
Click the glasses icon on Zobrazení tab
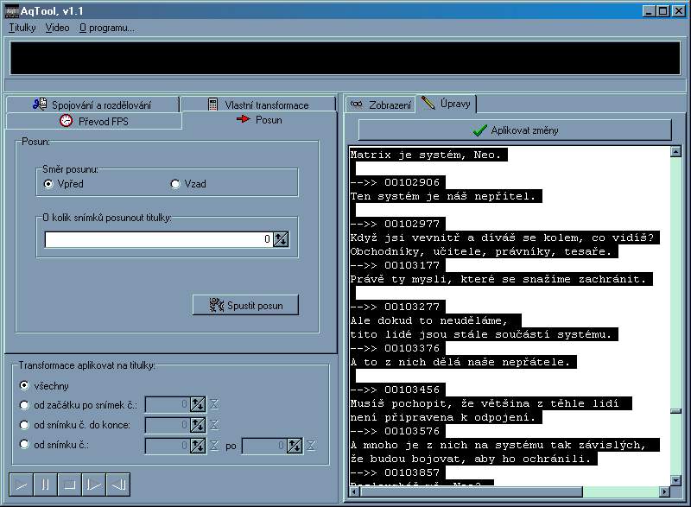[358, 103]
